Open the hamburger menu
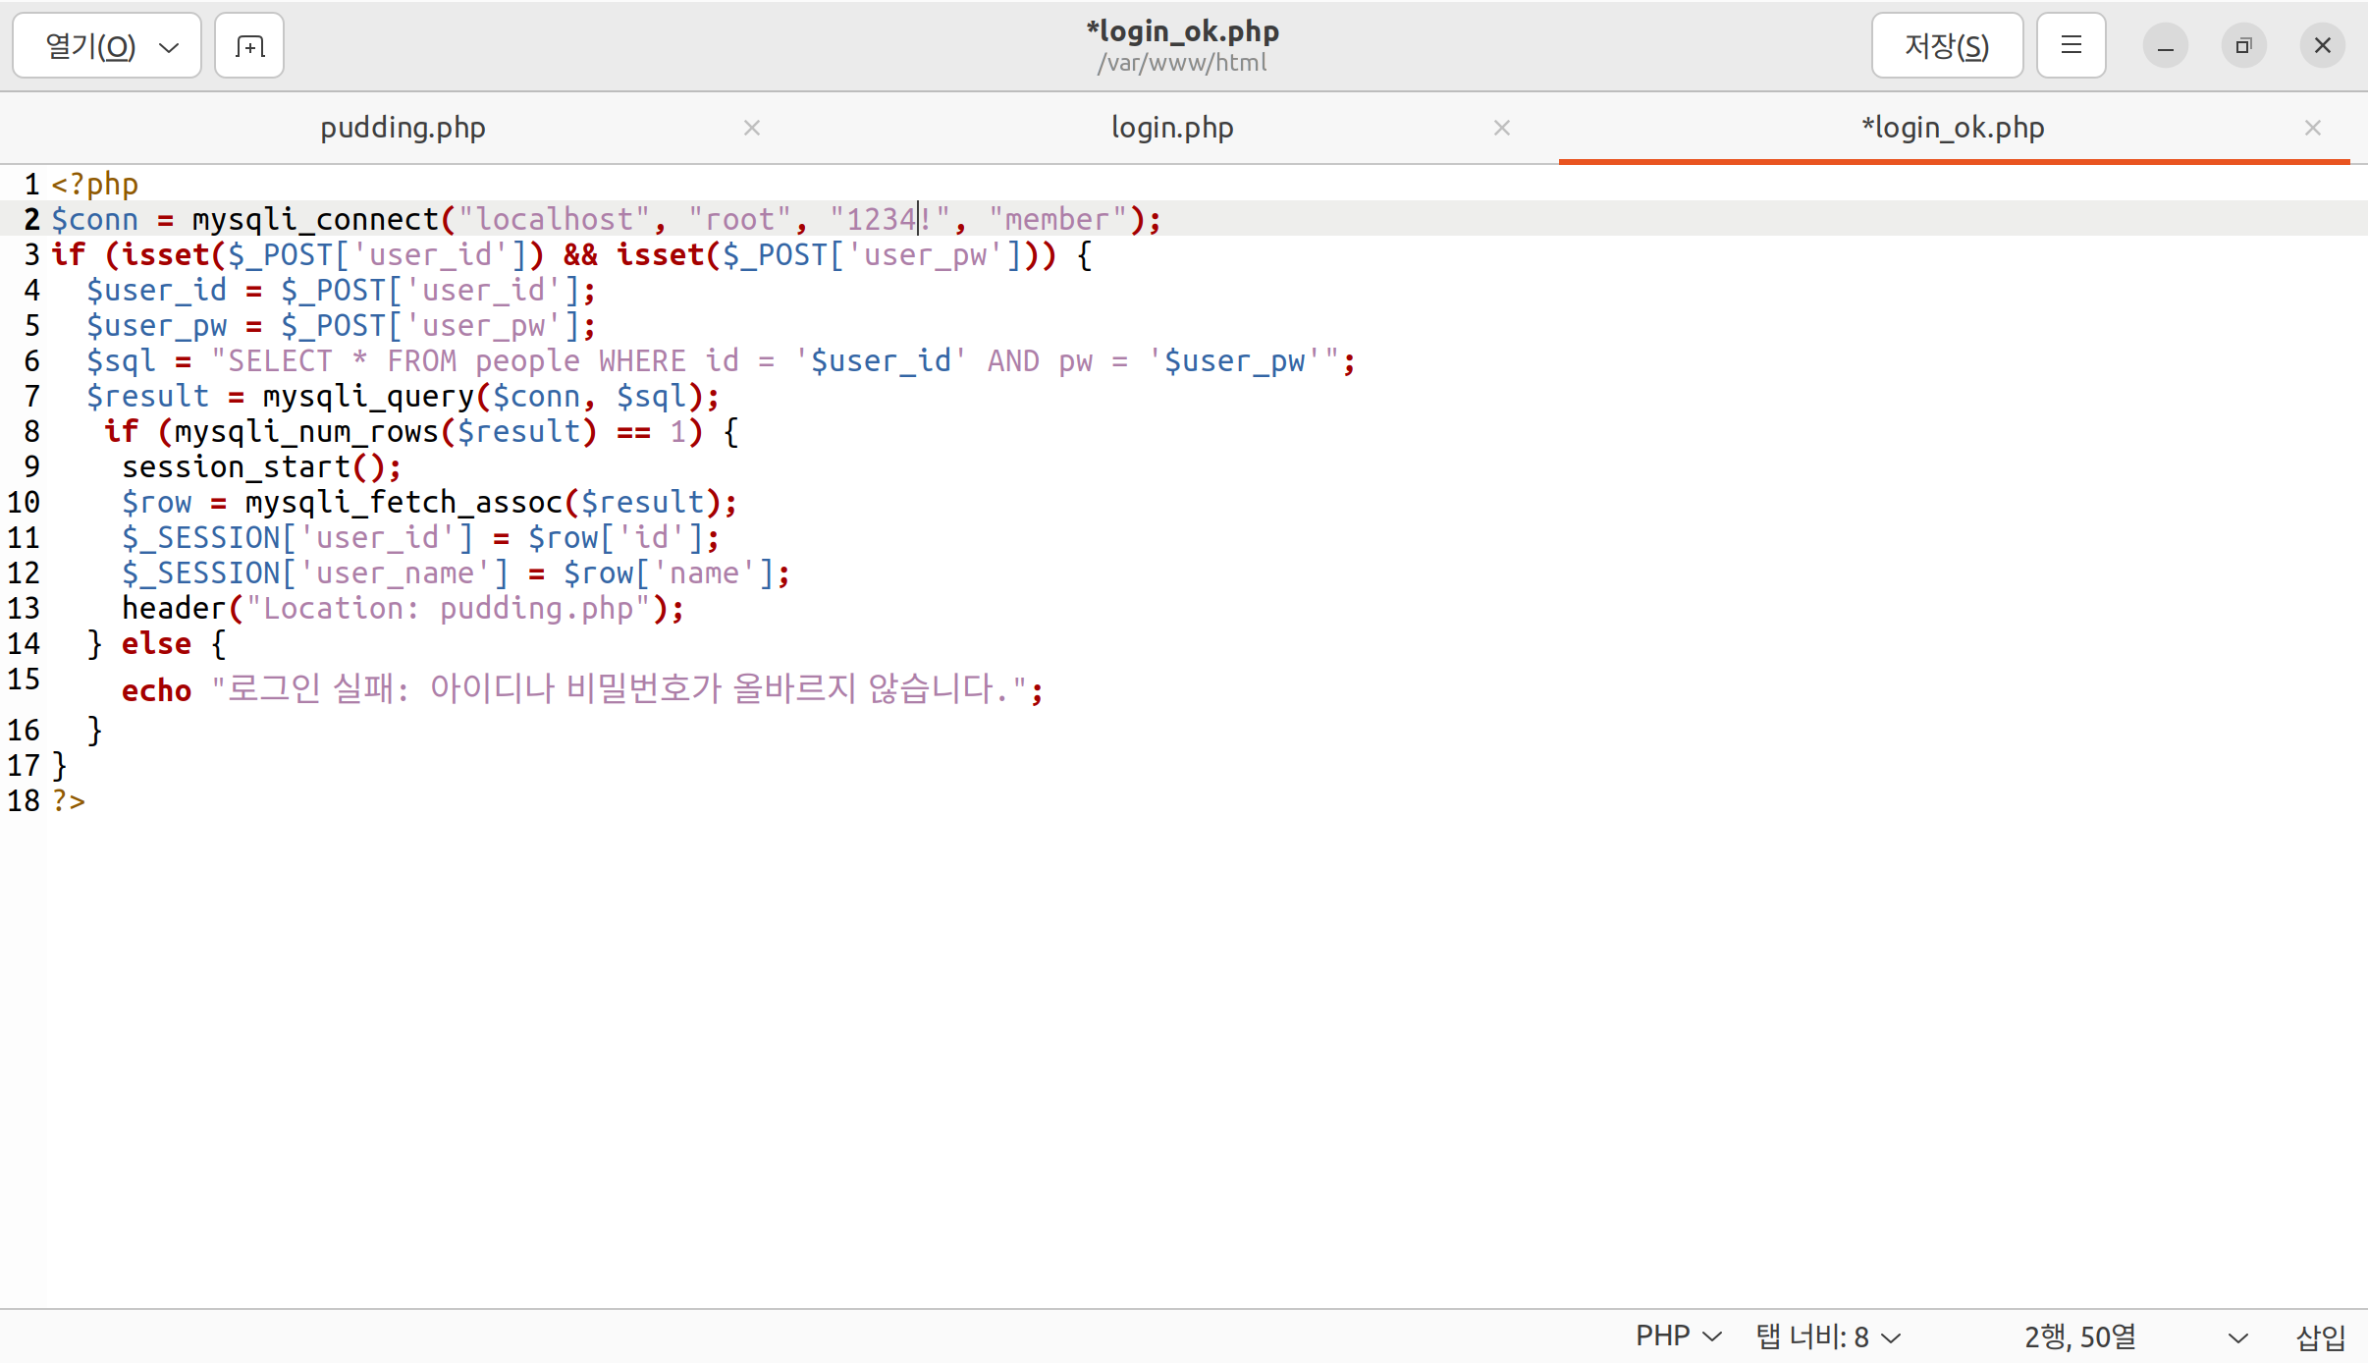The height and width of the screenshot is (1363, 2368). pyautogui.click(x=2071, y=46)
